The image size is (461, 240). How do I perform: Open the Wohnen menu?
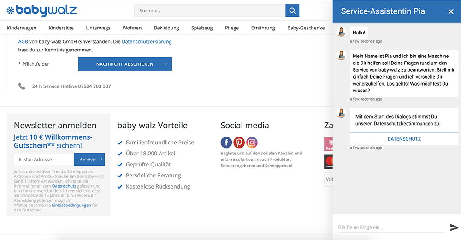pyautogui.click(x=132, y=28)
